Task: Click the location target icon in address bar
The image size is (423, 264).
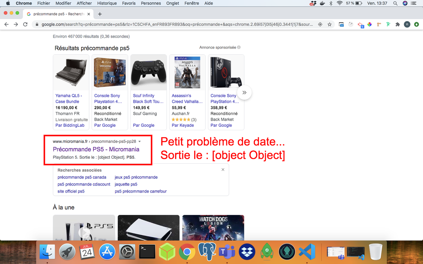Action: 320,24
